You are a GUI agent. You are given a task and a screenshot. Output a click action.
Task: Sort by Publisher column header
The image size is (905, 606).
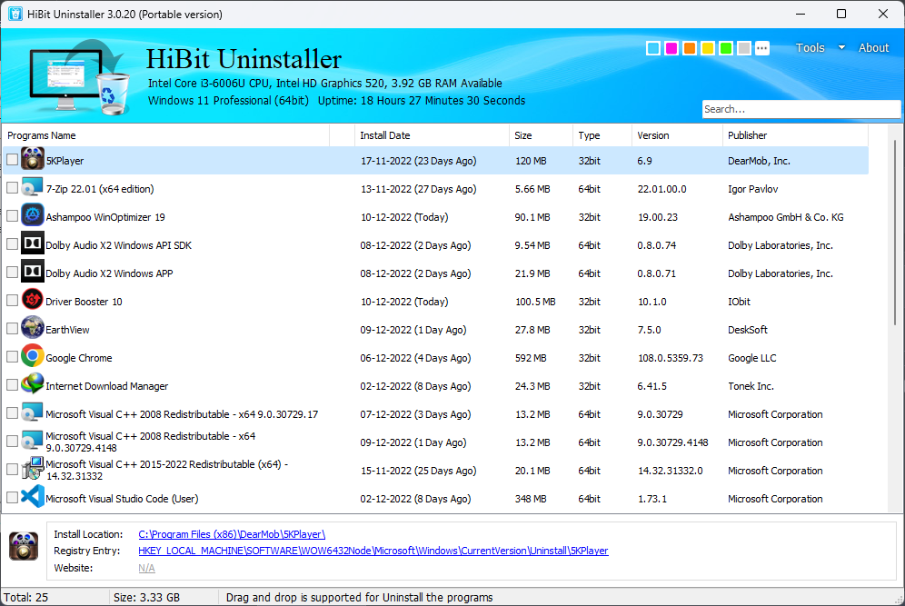pyautogui.click(x=795, y=135)
